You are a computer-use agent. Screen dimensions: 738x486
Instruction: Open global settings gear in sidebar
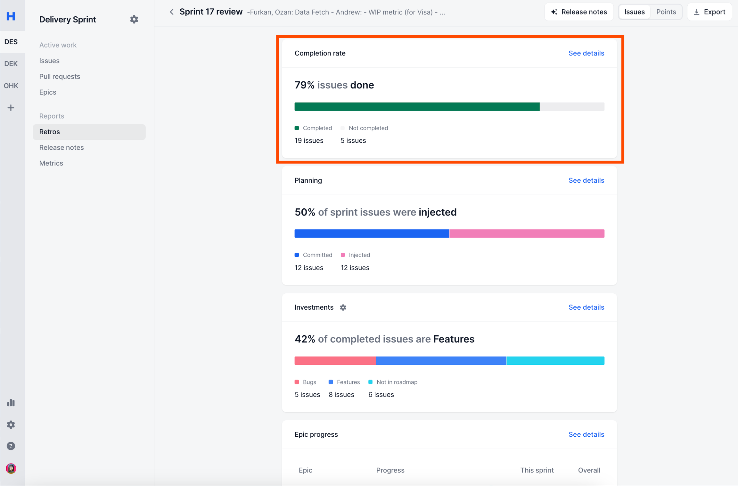[11, 424]
